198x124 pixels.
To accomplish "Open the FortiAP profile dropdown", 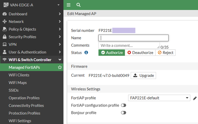I will click(x=159, y=98).
